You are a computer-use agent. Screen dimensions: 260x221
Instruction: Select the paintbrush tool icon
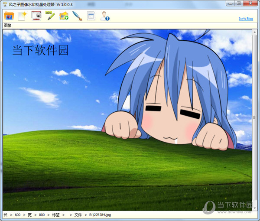[77, 16]
